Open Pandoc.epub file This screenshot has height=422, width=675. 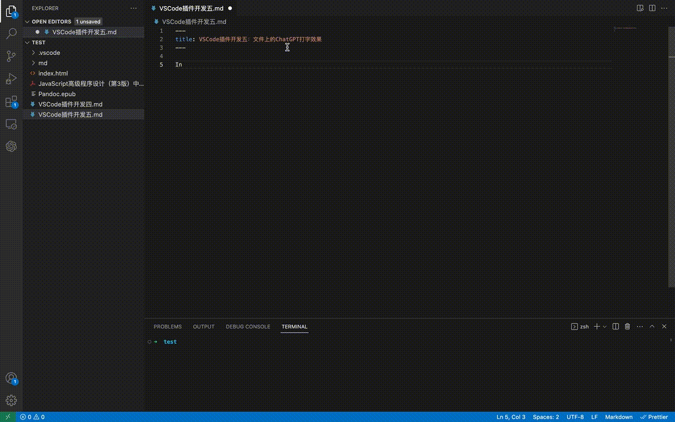coord(83,94)
